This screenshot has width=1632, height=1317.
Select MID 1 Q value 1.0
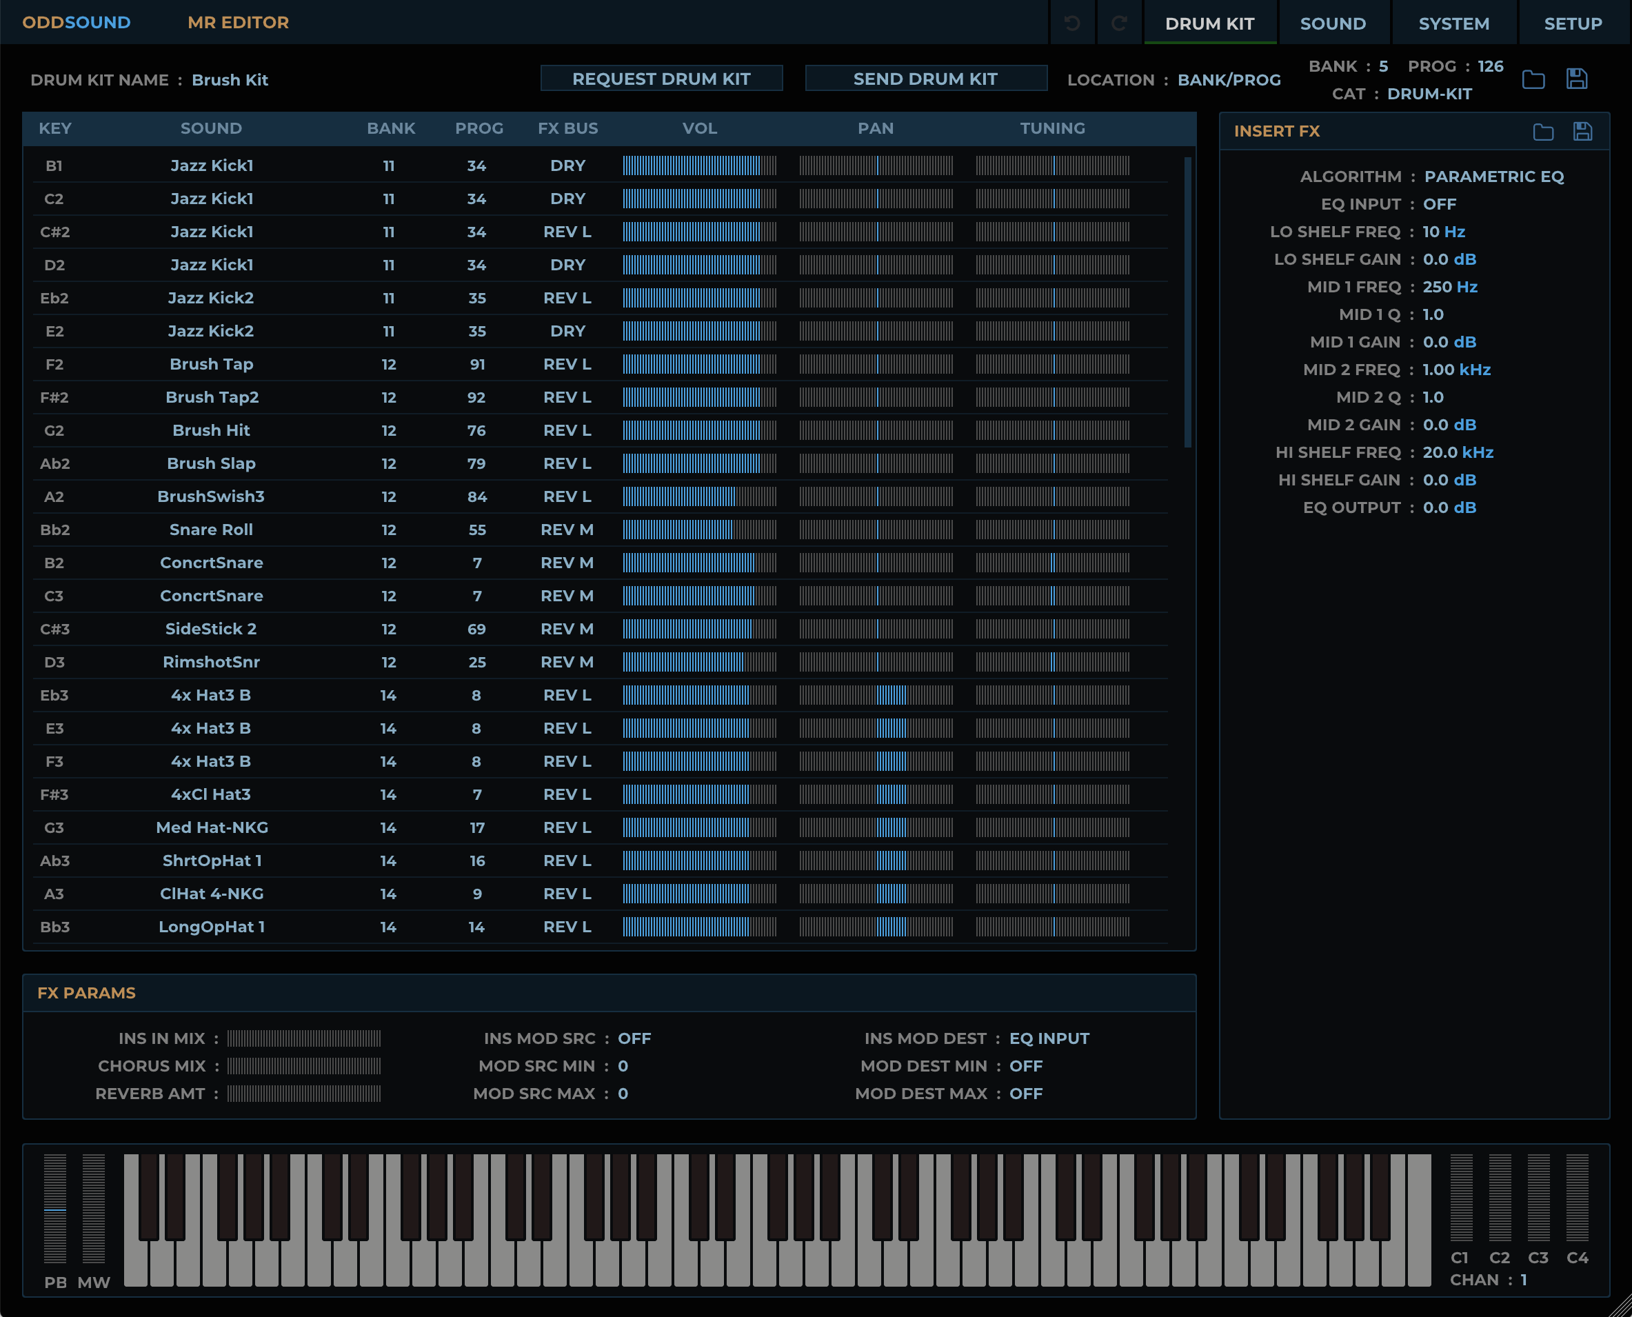[1433, 314]
